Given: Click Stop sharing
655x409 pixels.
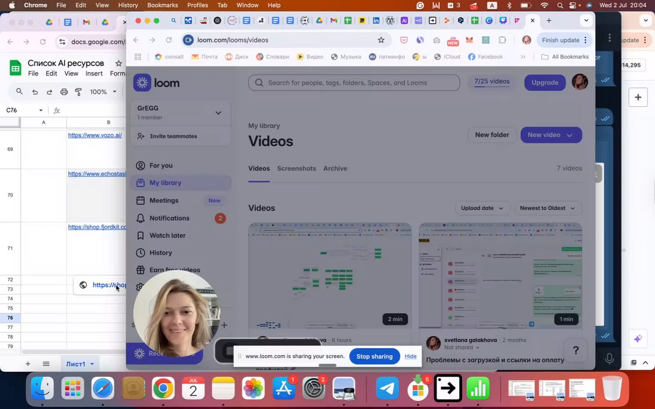Looking at the screenshot, I should [375, 356].
